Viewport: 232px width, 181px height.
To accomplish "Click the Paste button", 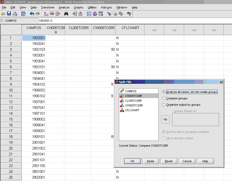I will point(150,161).
